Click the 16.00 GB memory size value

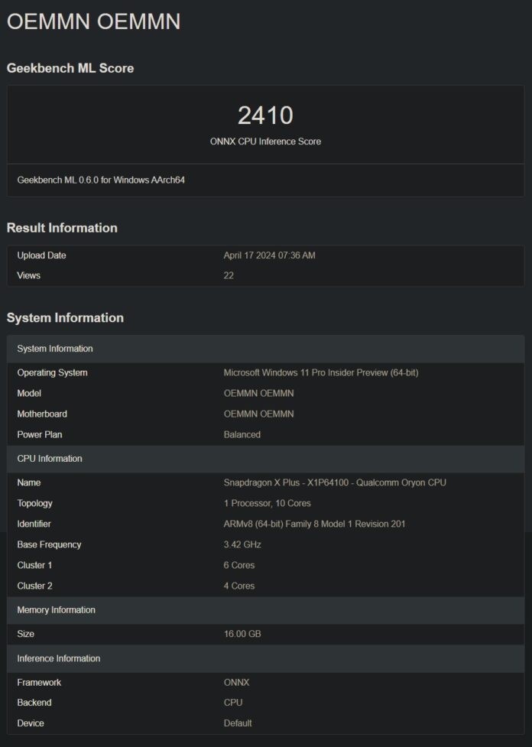(242, 634)
